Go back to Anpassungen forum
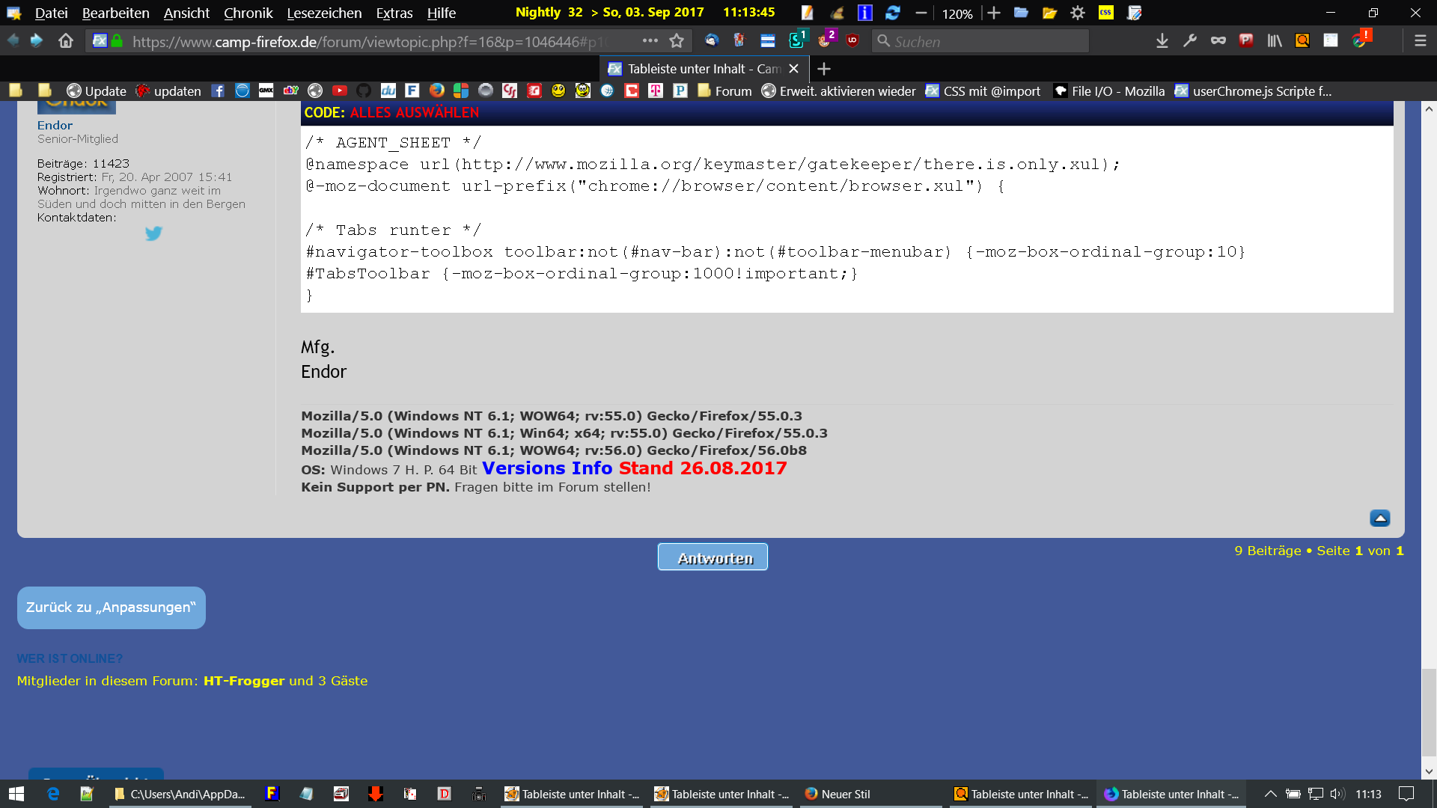This screenshot has height=808, width=1437. click(x=111, y=607)
